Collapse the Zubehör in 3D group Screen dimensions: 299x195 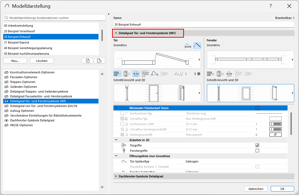[x=116, y=140]
